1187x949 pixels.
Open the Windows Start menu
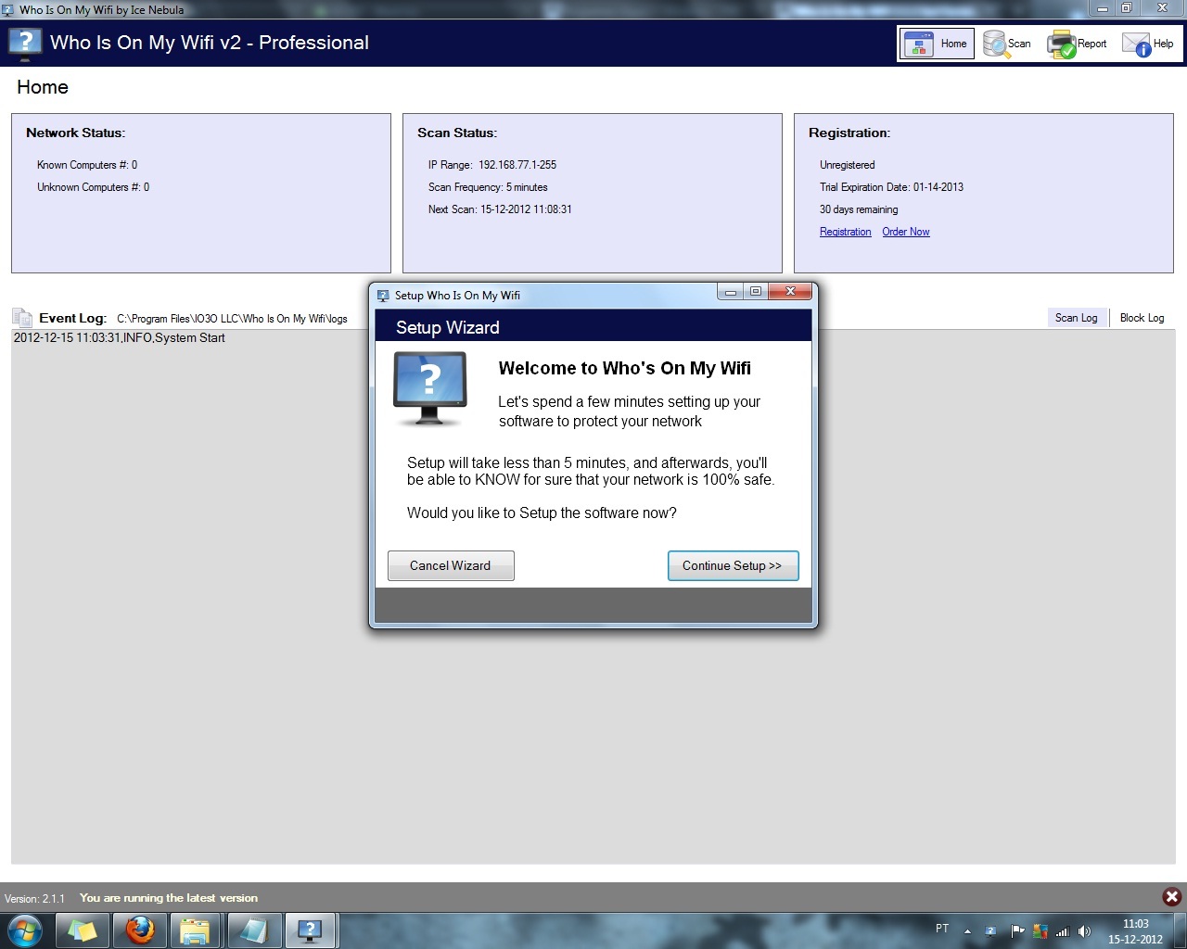pyautogui.click(x=25, y=930)
